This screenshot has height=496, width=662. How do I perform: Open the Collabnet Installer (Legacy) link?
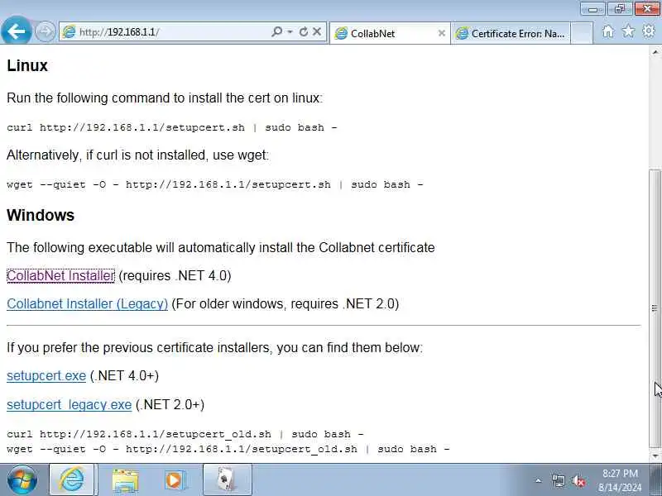[88, 304]
